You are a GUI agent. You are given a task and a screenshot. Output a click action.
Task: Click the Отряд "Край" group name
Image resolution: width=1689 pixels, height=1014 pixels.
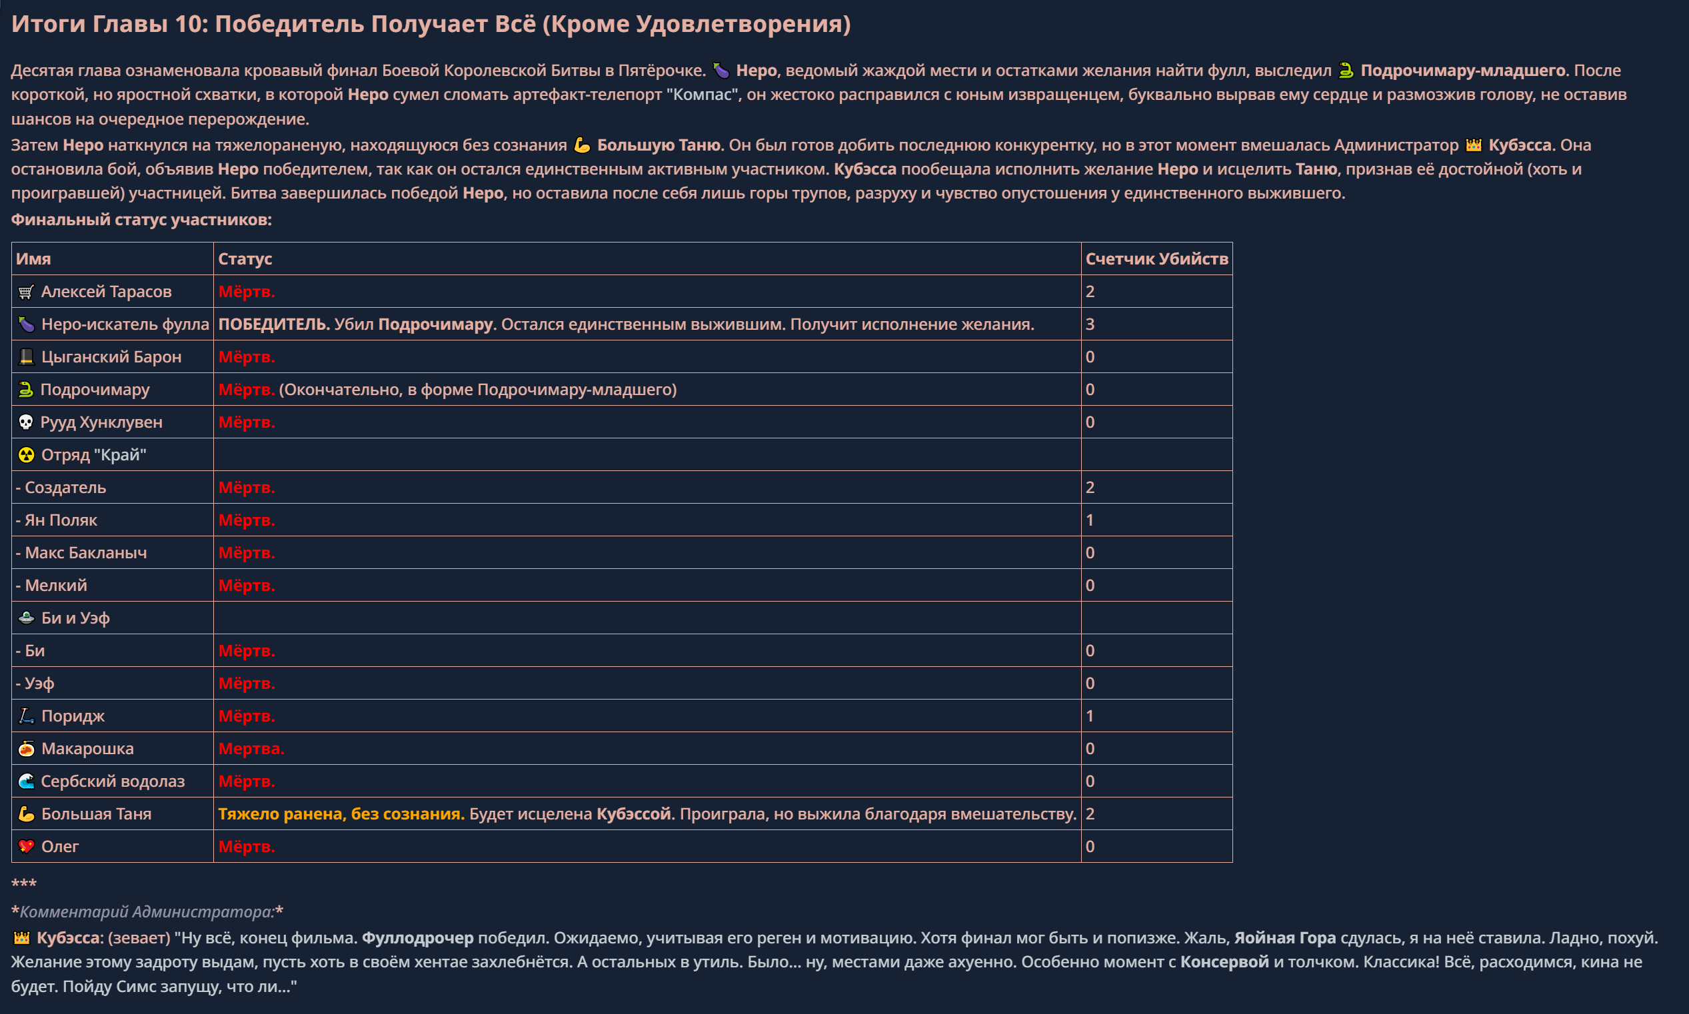pyautogui.click(x=93, y=455)
